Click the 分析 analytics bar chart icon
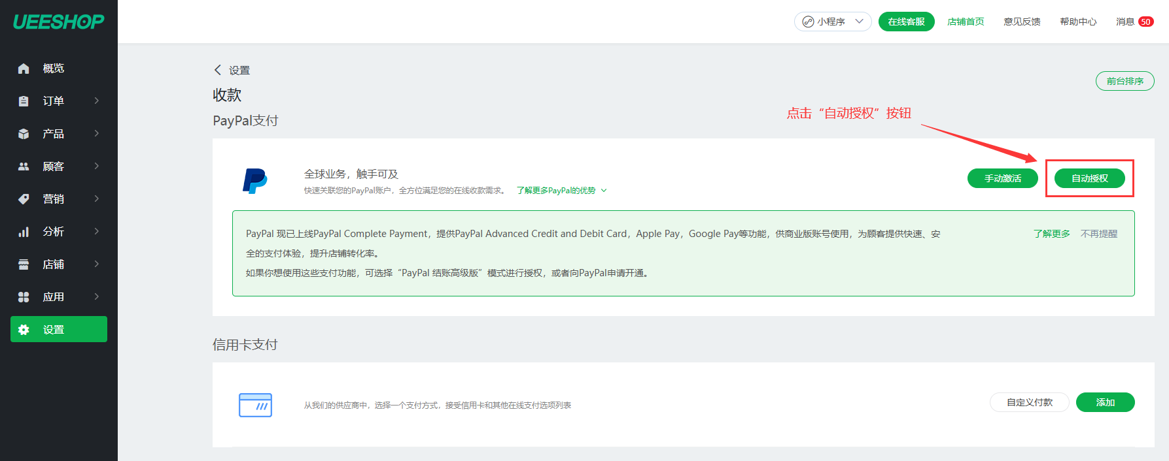The height and width of the screenshot is (461, 1169). (24, 232)
